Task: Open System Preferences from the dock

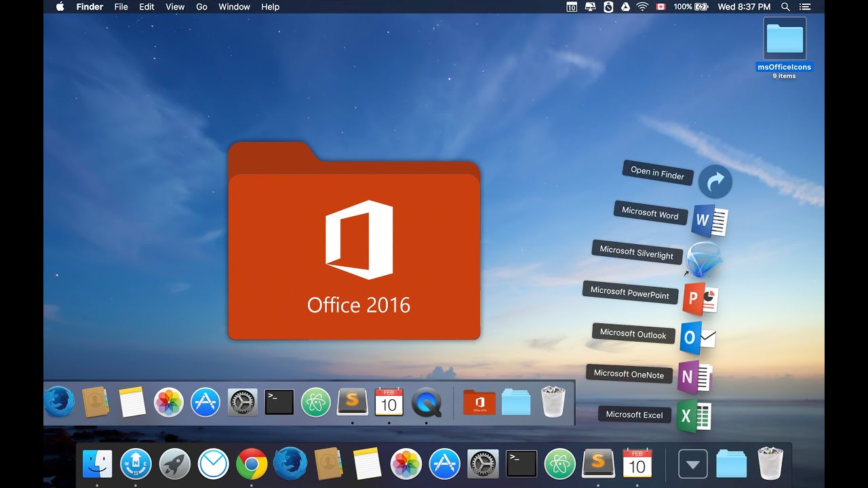Action: coord(483,464)
